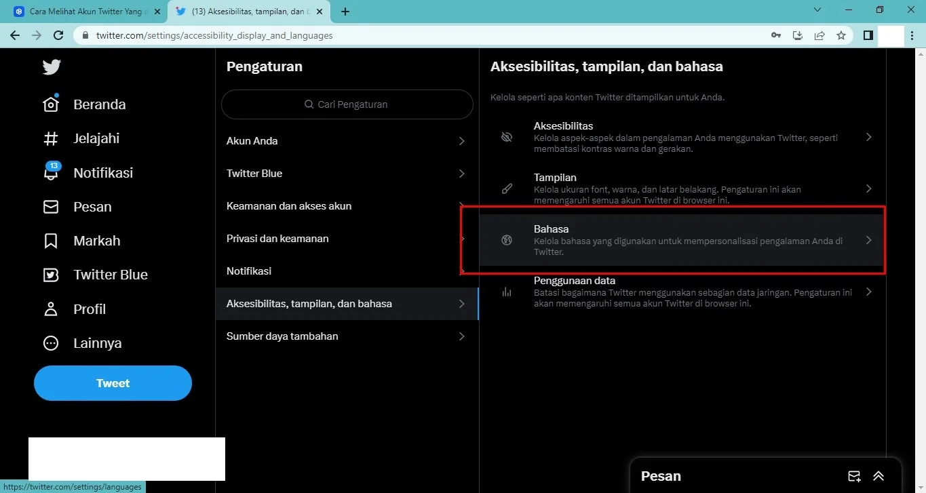Open Penggunaan data option title
The height and width of the screenshot is (493, 926).
pos(575,281)
